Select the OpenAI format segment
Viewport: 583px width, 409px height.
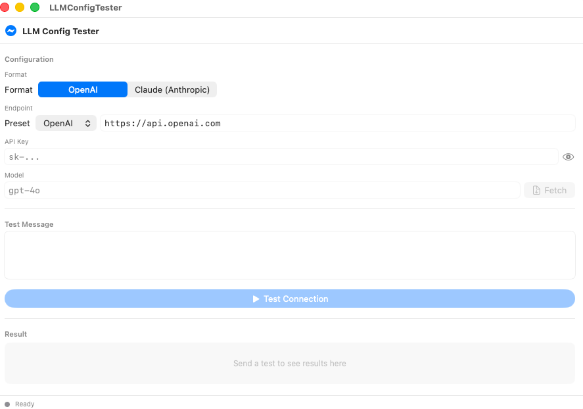pyautogui.click(x=83, y=89)
